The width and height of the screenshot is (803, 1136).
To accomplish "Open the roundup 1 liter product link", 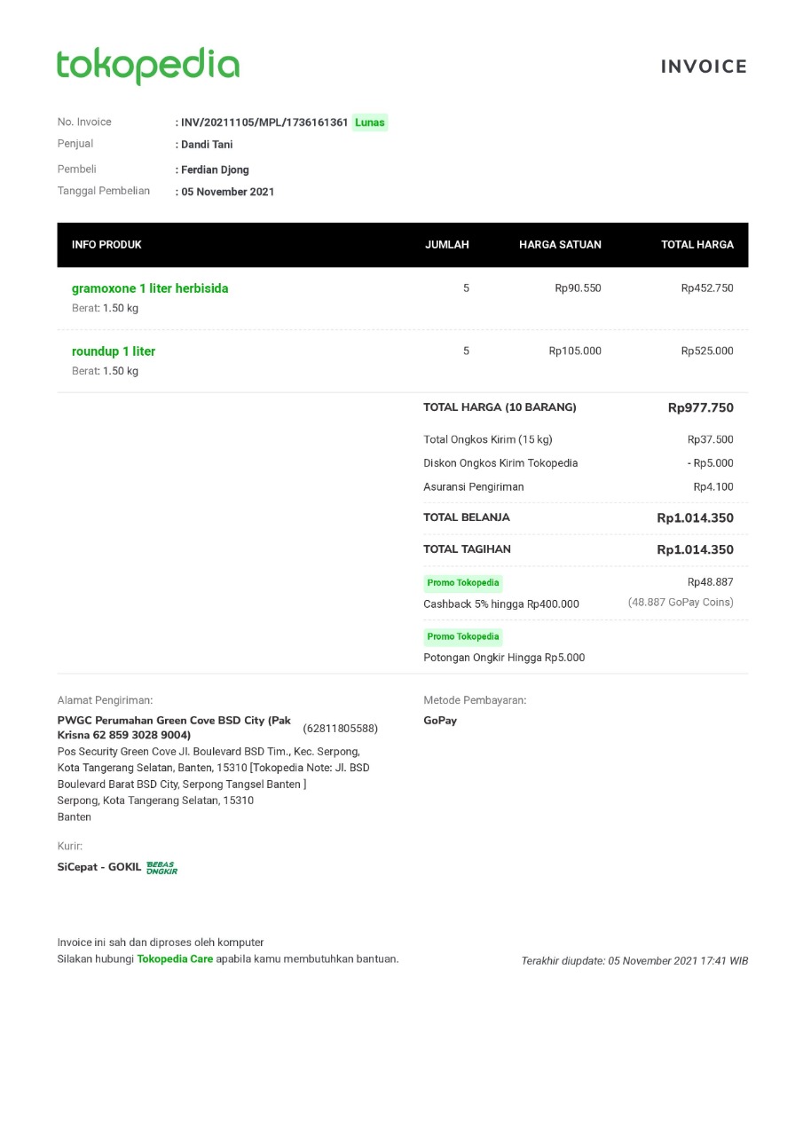I will coord(114,351).
